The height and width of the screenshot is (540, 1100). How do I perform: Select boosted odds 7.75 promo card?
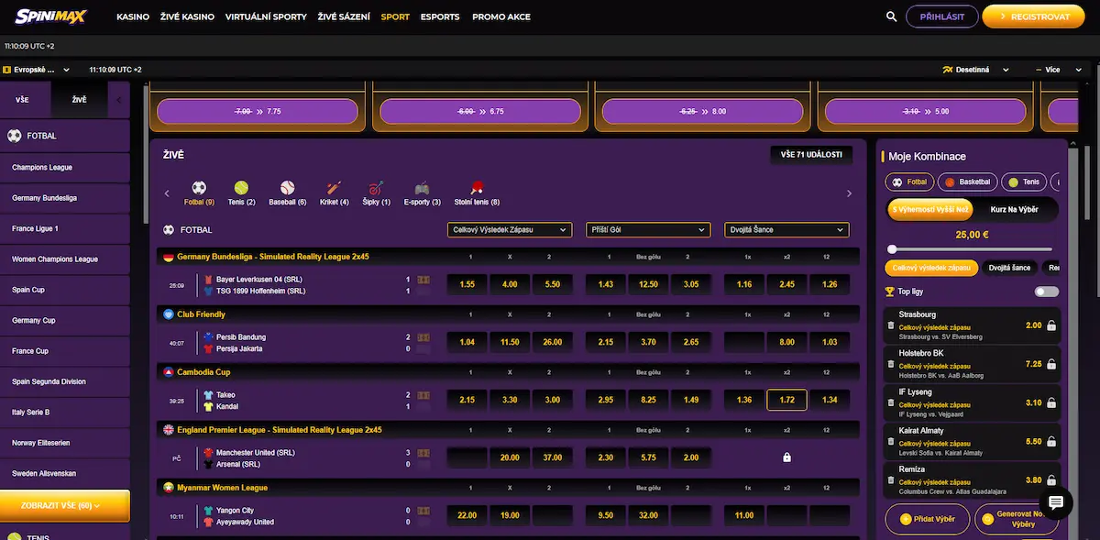[258, 111]
